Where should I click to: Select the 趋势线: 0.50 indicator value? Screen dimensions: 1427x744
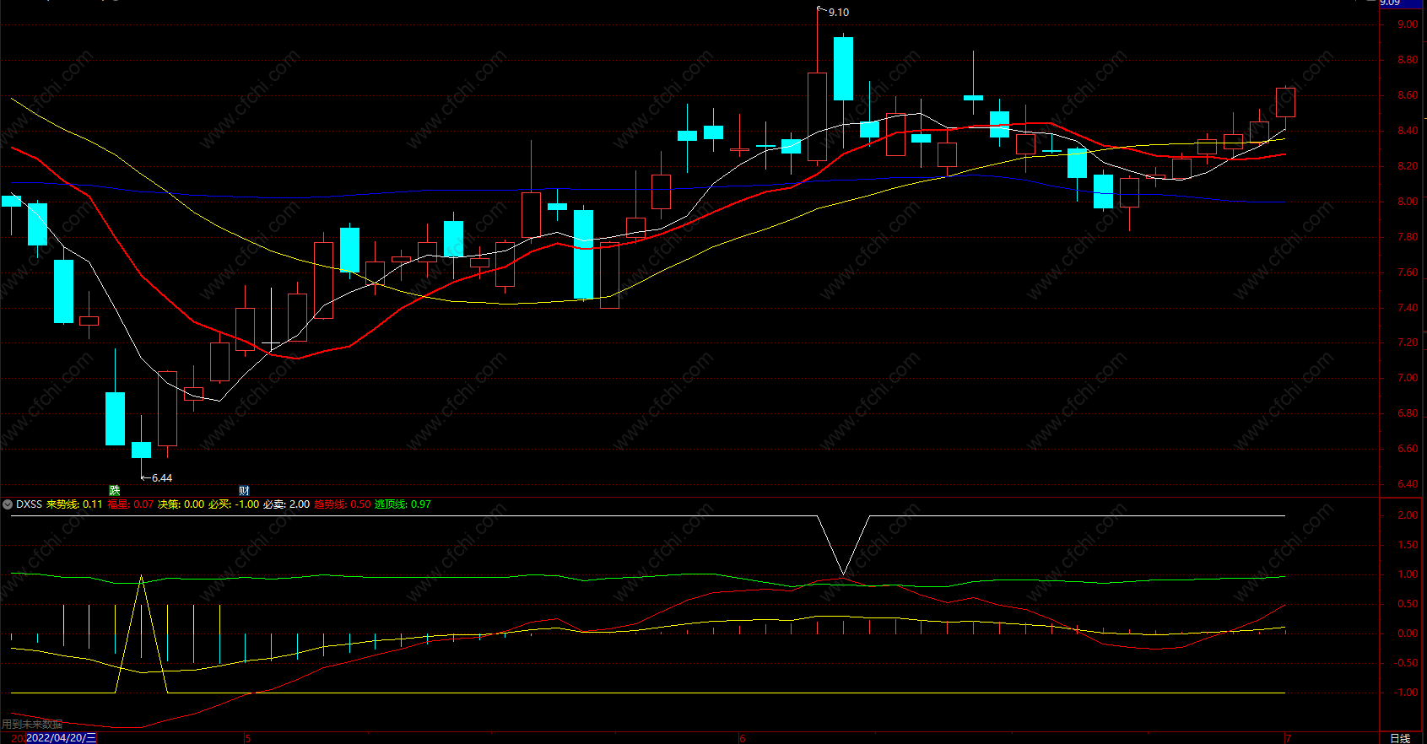343,504
